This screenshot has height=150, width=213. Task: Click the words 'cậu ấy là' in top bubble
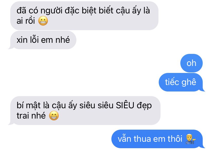click(133, 11)
